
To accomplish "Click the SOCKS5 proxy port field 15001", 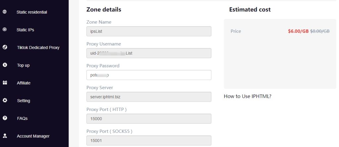I will (x=149, y=140).
